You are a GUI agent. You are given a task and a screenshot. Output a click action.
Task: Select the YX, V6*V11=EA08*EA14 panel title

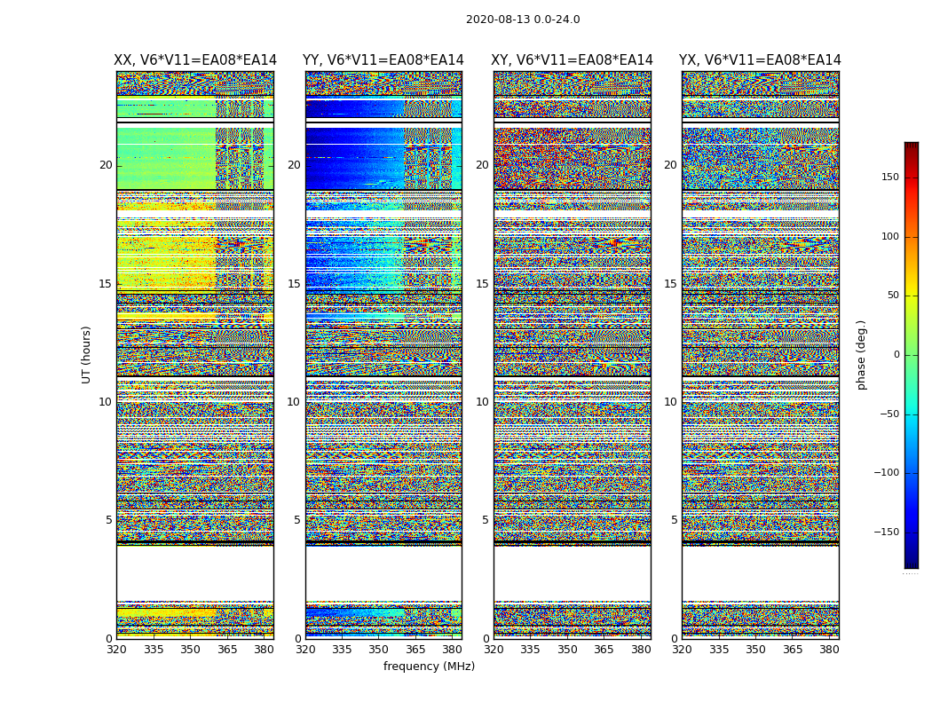click(760, 60)
